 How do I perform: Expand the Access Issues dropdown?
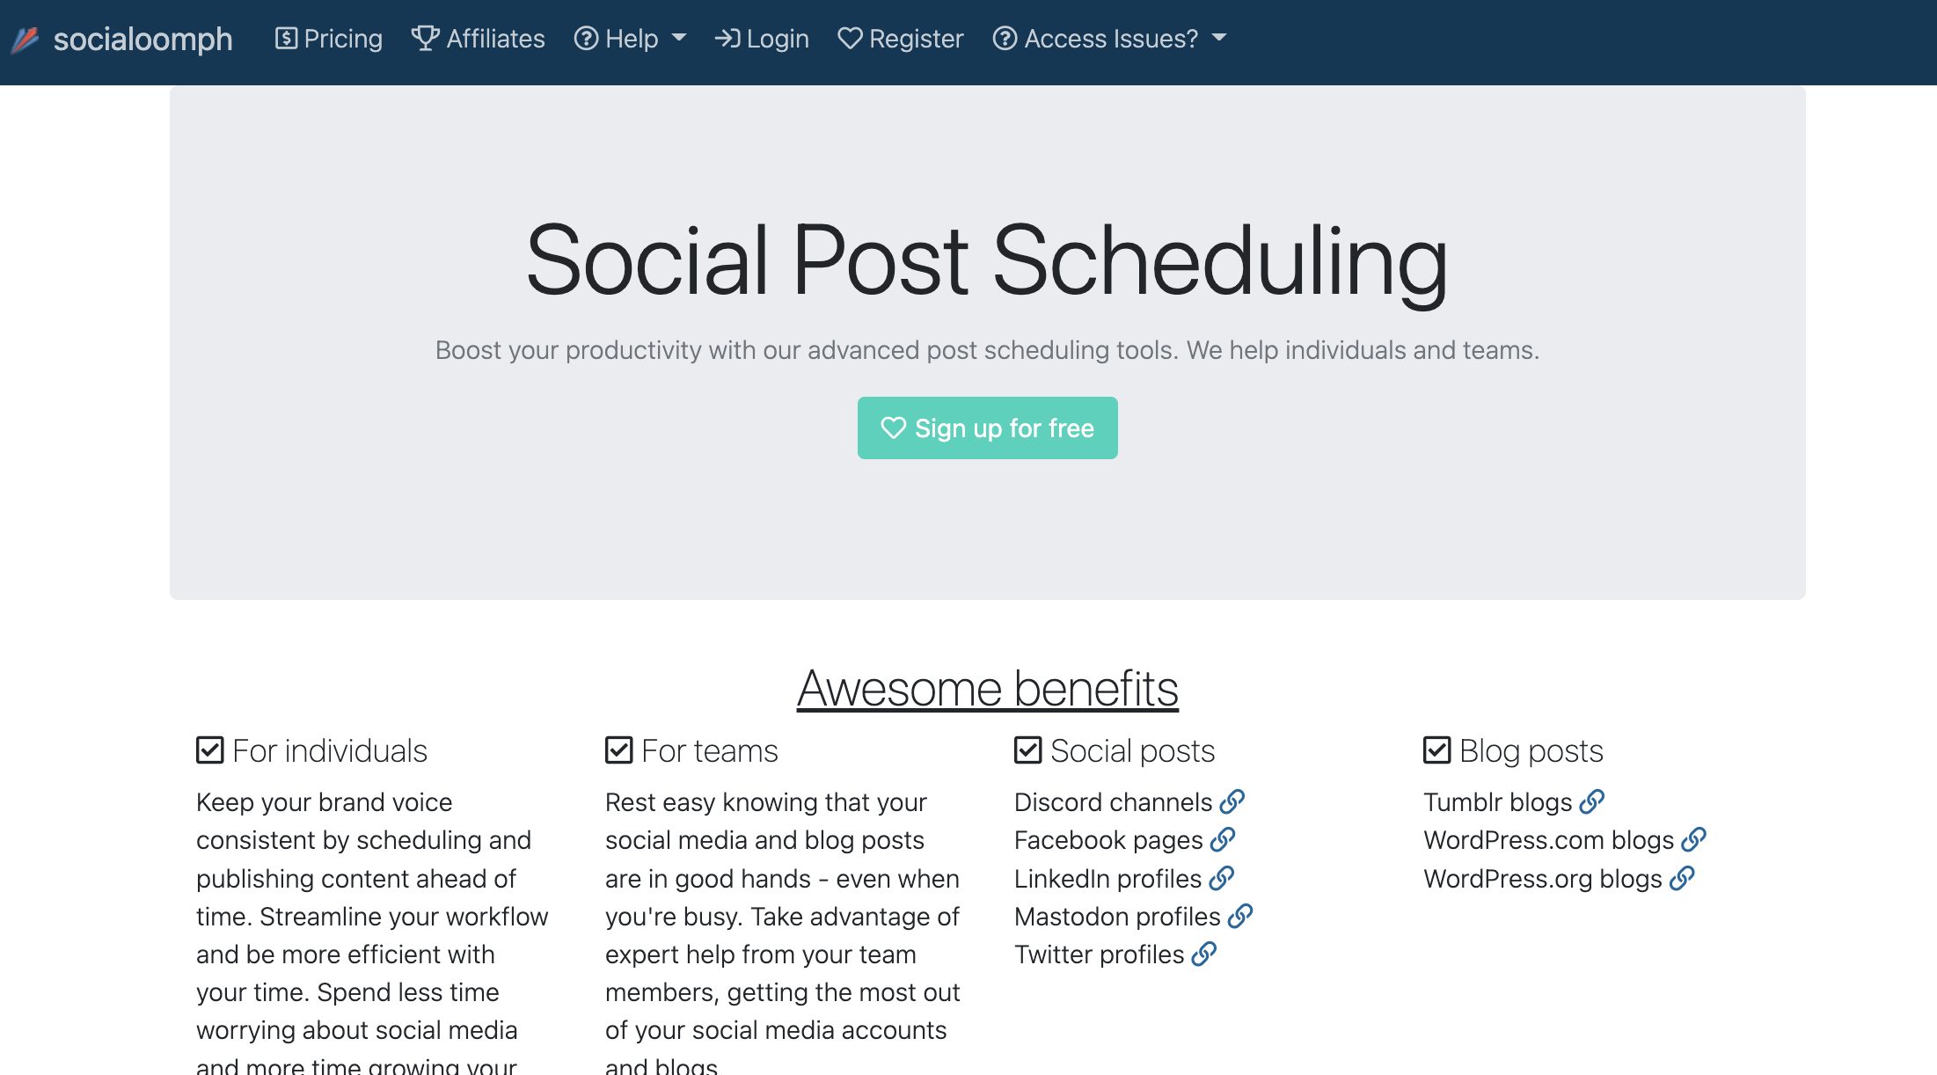coord(1108,39)
